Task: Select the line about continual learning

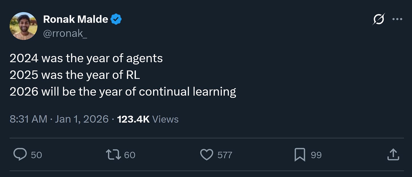Action: pos(123,91)
